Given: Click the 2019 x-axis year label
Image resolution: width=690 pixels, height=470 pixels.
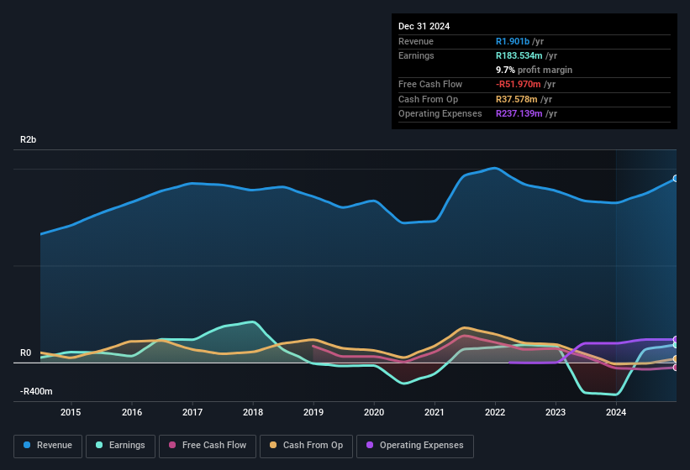Looking at the screenshot, I should click(313, 412).
